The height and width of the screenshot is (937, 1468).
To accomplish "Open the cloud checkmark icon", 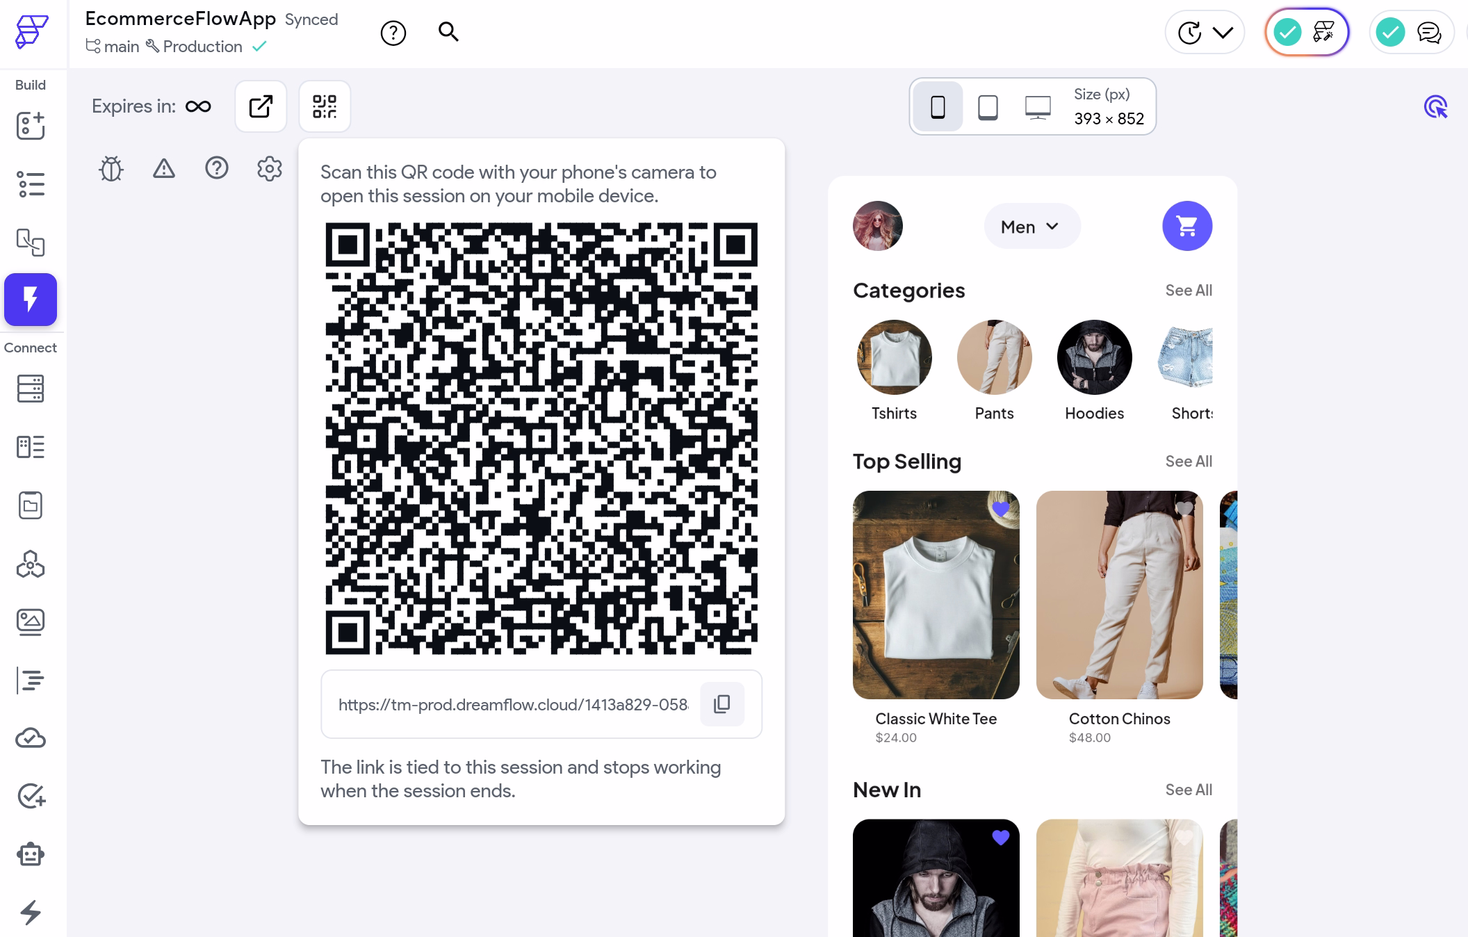I will click(x=31, y=738).
